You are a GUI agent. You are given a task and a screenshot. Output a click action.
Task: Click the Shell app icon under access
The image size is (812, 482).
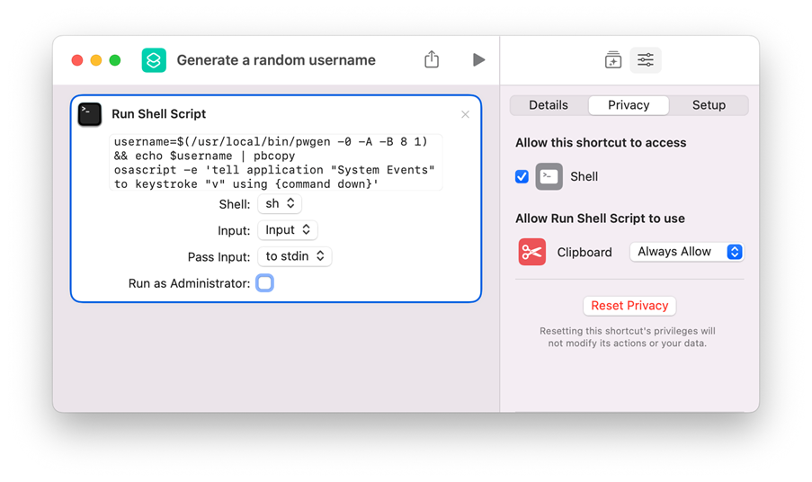click(x=549, y=176)
